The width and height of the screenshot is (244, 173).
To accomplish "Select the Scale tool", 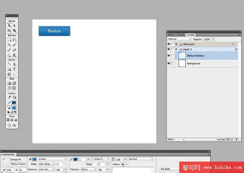I will tap(9, 31).
